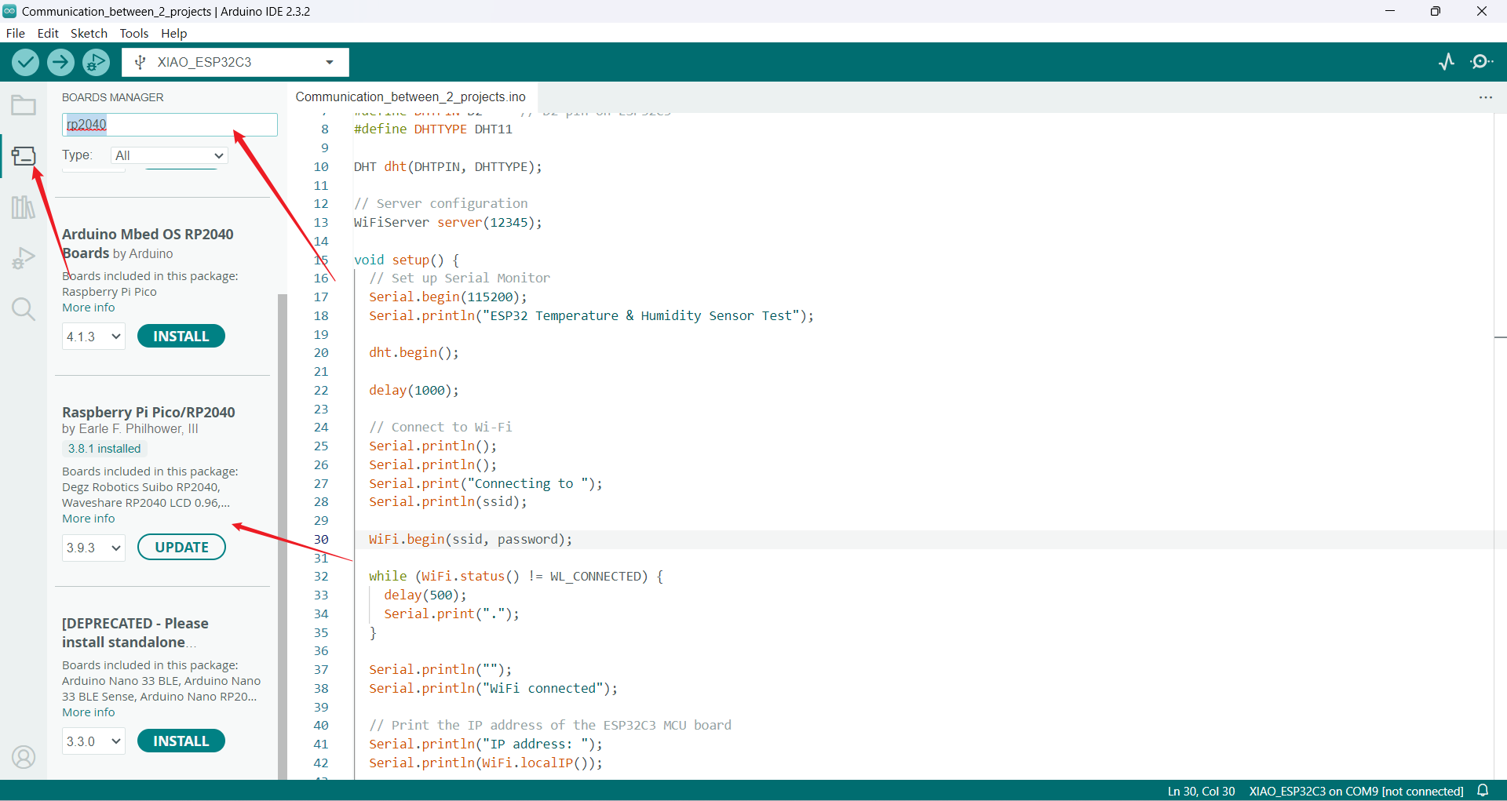Click the Boards Manager list scrollbar
1507x801 pixels.
[x=282, y=536]
